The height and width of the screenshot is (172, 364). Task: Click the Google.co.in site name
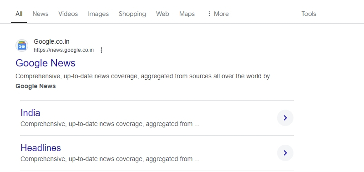(51, 41)
